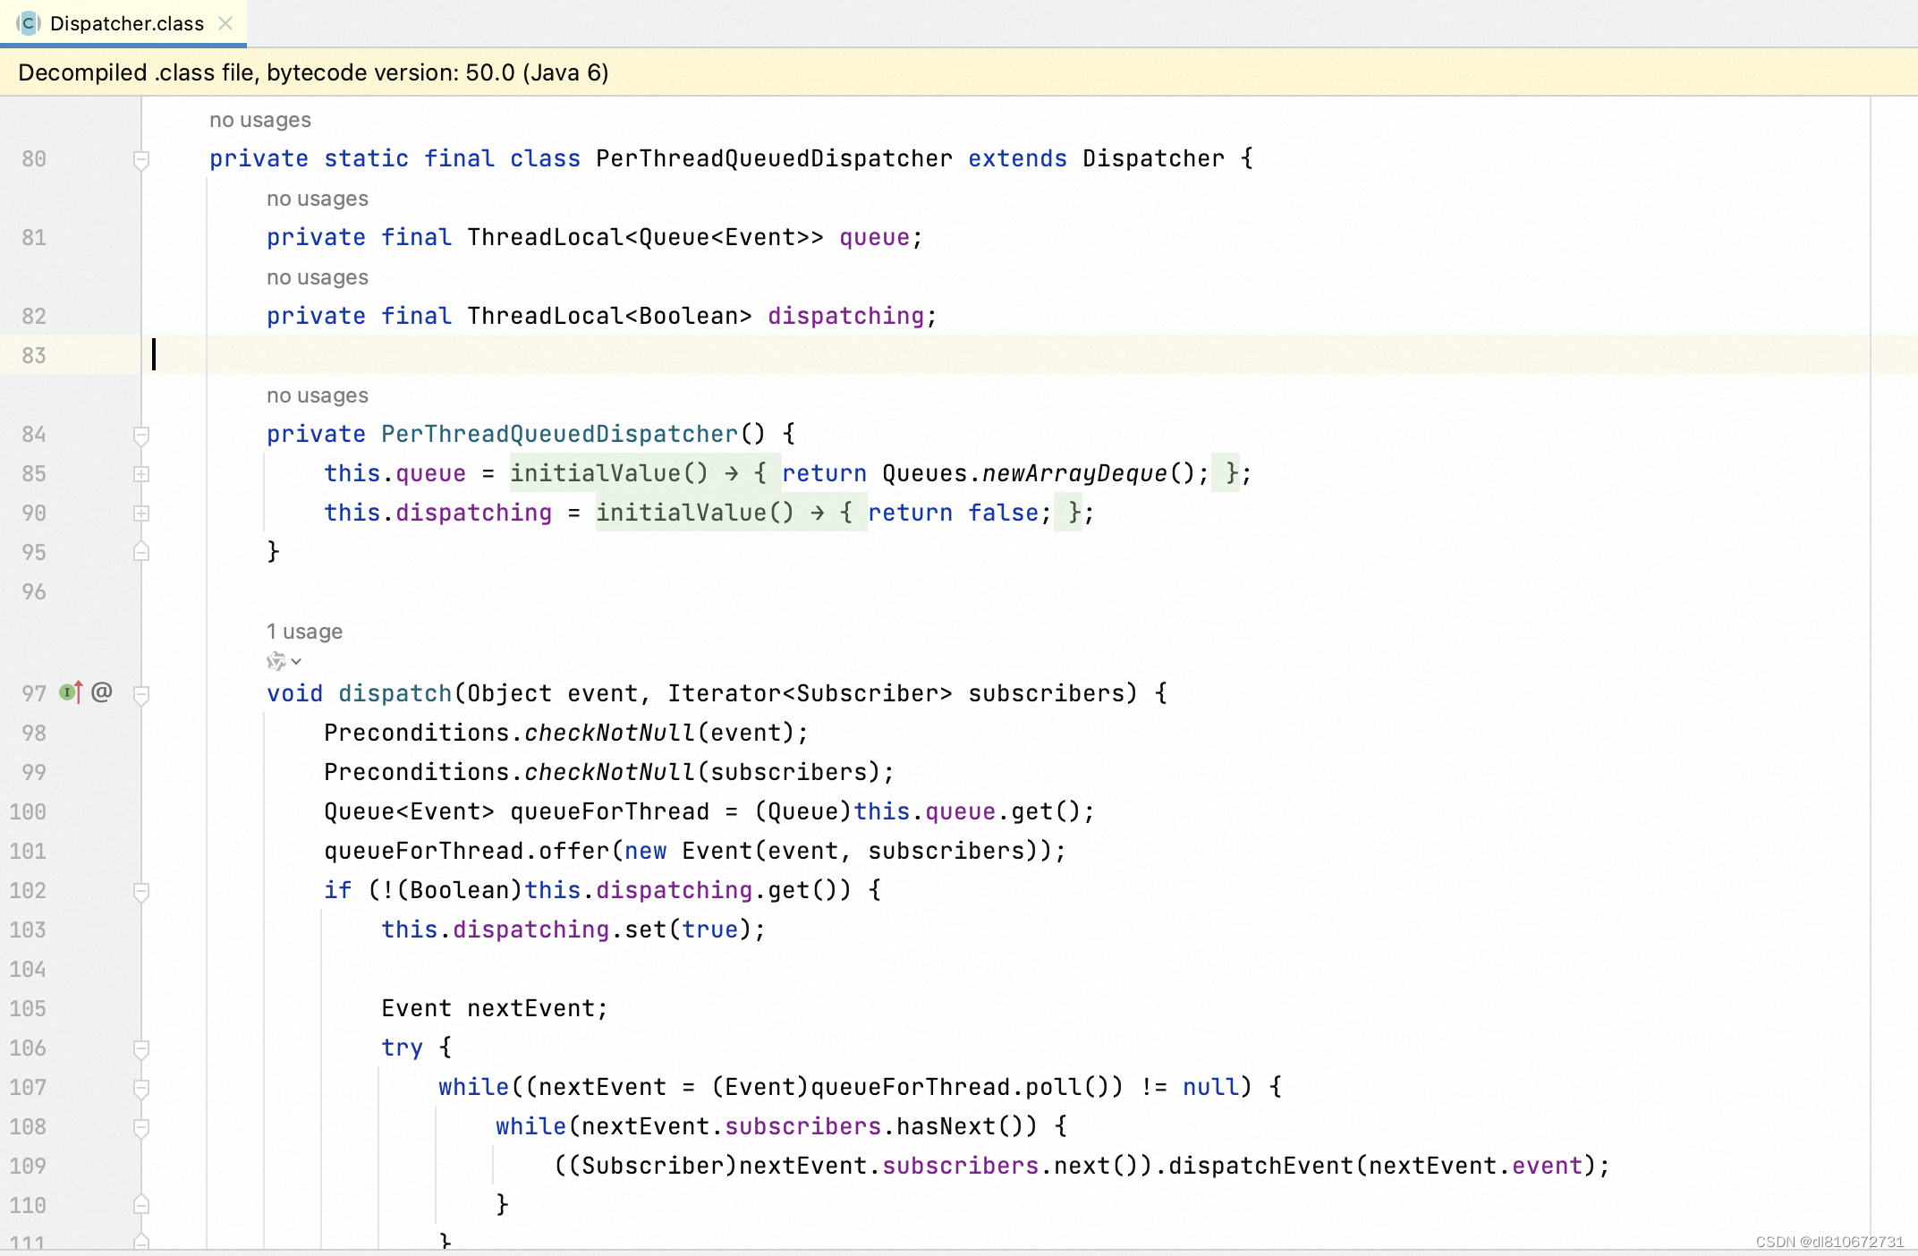
Task: Click the fold marker beside the try block on line 106
Action: [x=140, y=1048]
